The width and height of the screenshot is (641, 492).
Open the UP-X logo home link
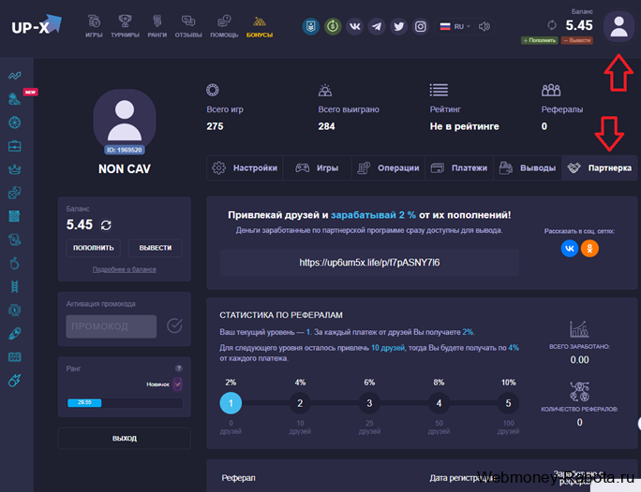(x=37, y=25)
